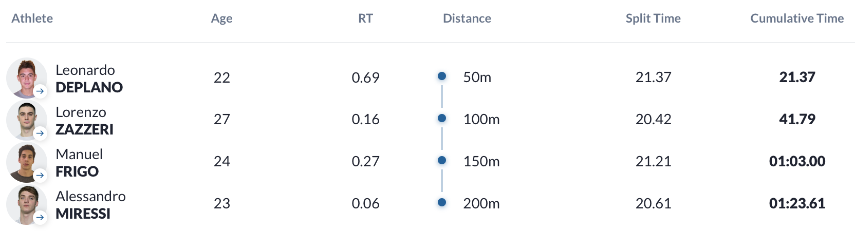
Task: Open the Manuel FRIGO athlete link
Action: tap(79, 163)
